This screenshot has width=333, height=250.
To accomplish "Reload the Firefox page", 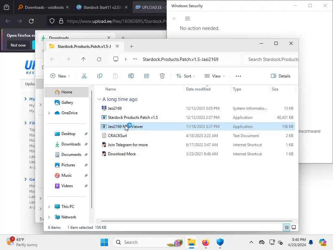I will (31, 21).
